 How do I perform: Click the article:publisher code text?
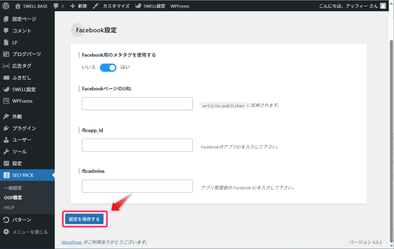(224, 106)
